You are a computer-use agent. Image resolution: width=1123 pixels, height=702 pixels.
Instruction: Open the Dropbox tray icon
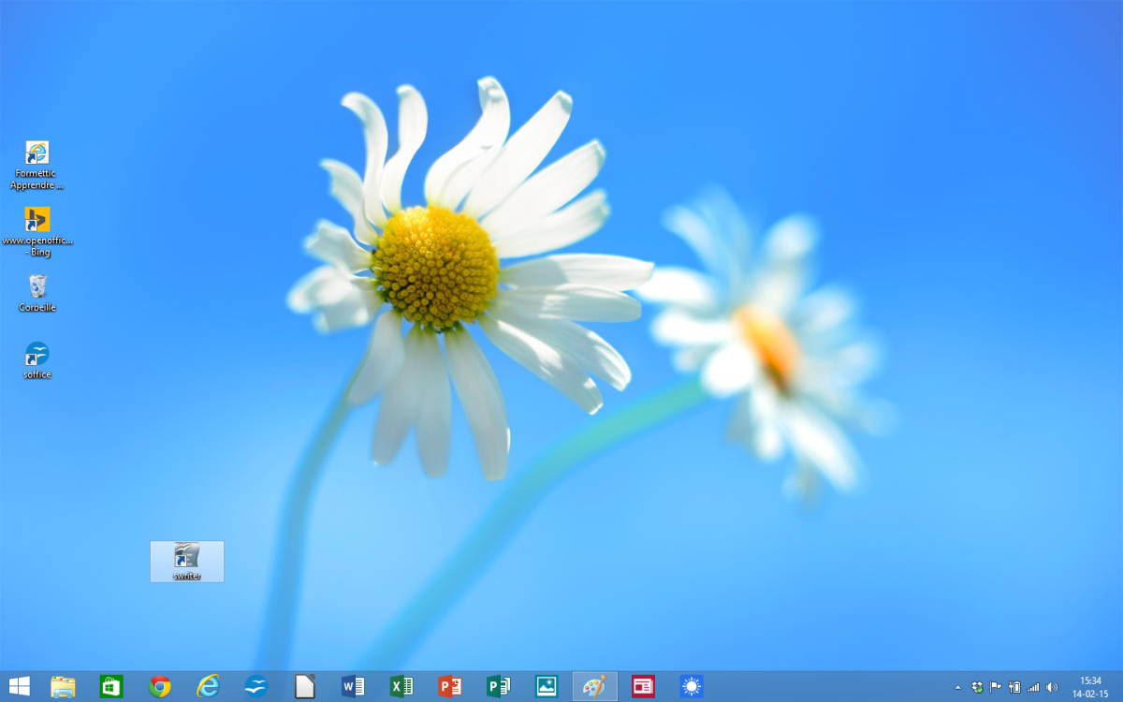coord(977,687)
